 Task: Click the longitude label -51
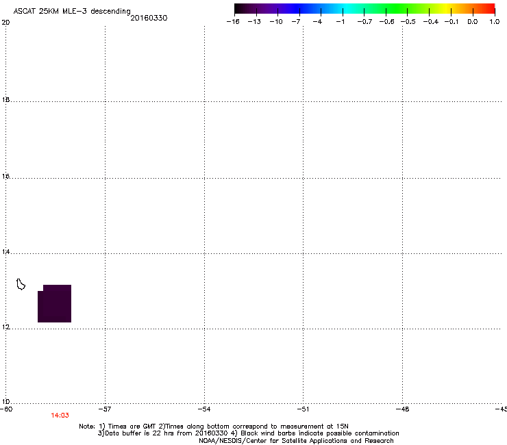coord(303,409)
